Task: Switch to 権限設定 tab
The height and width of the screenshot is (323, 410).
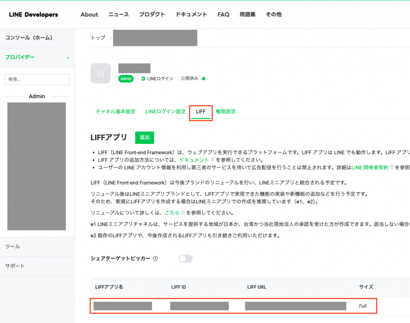Action: click(x=226, y=111)
